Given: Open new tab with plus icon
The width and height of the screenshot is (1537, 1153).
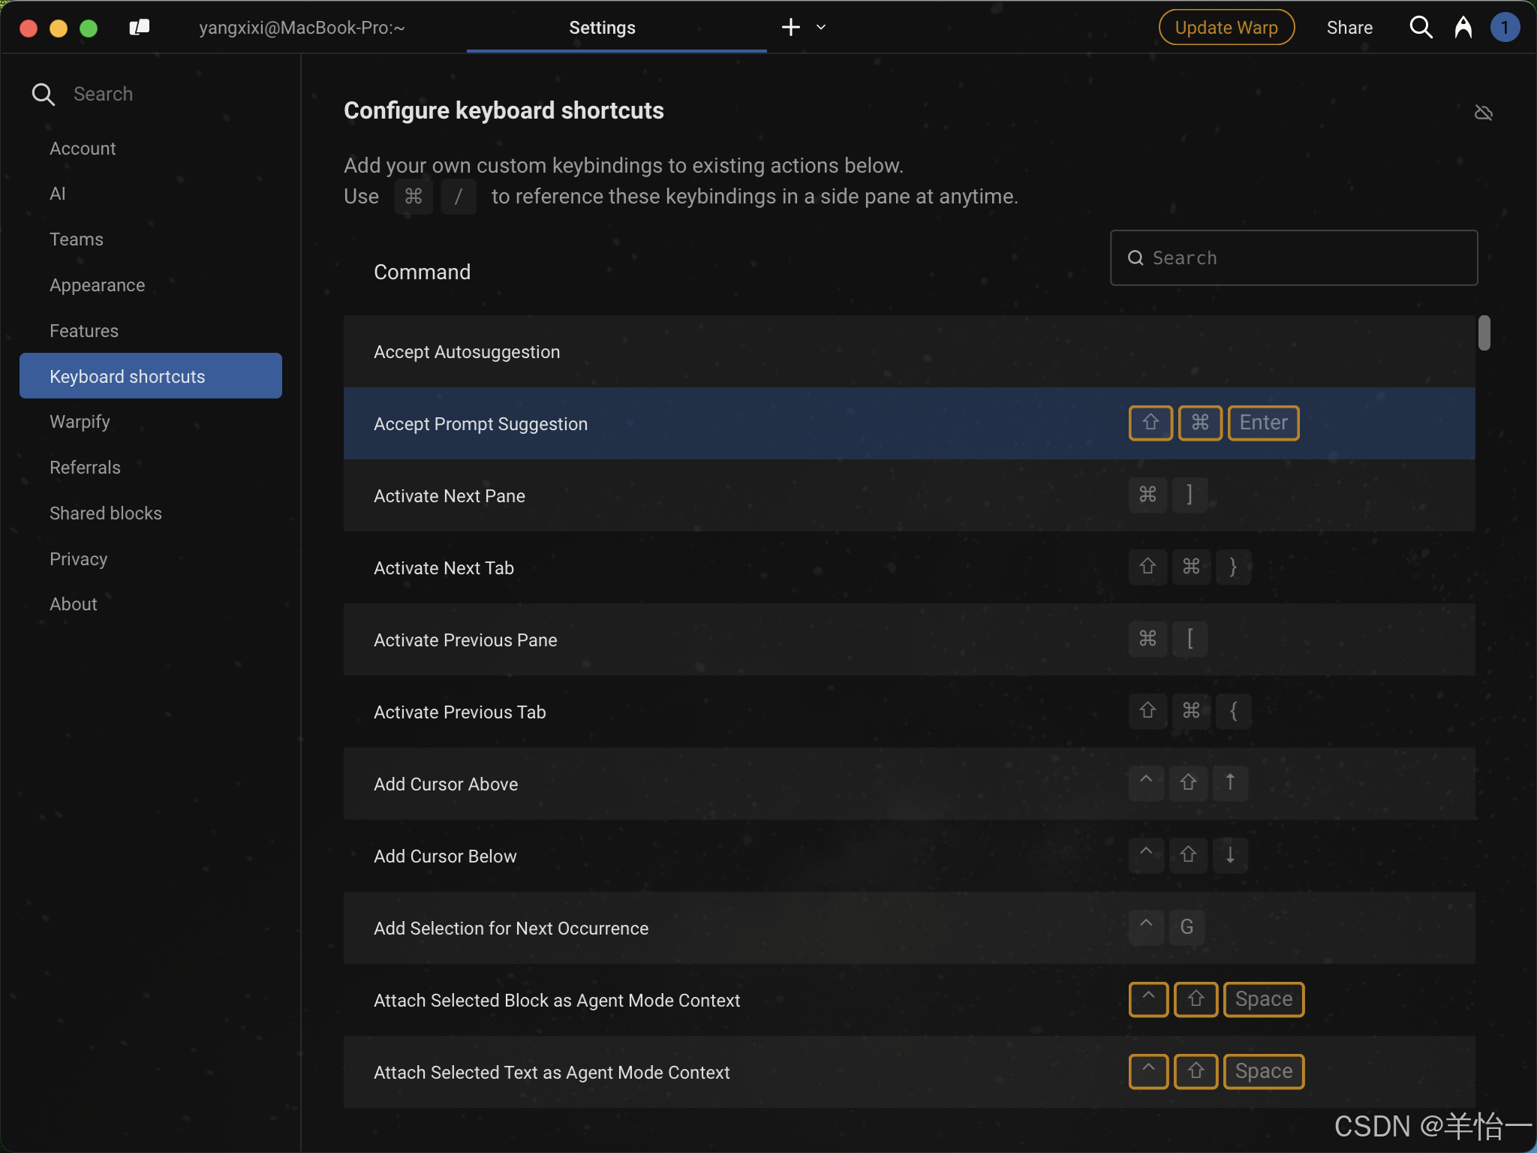Looking at the screenshot, I should click(790, 28).
